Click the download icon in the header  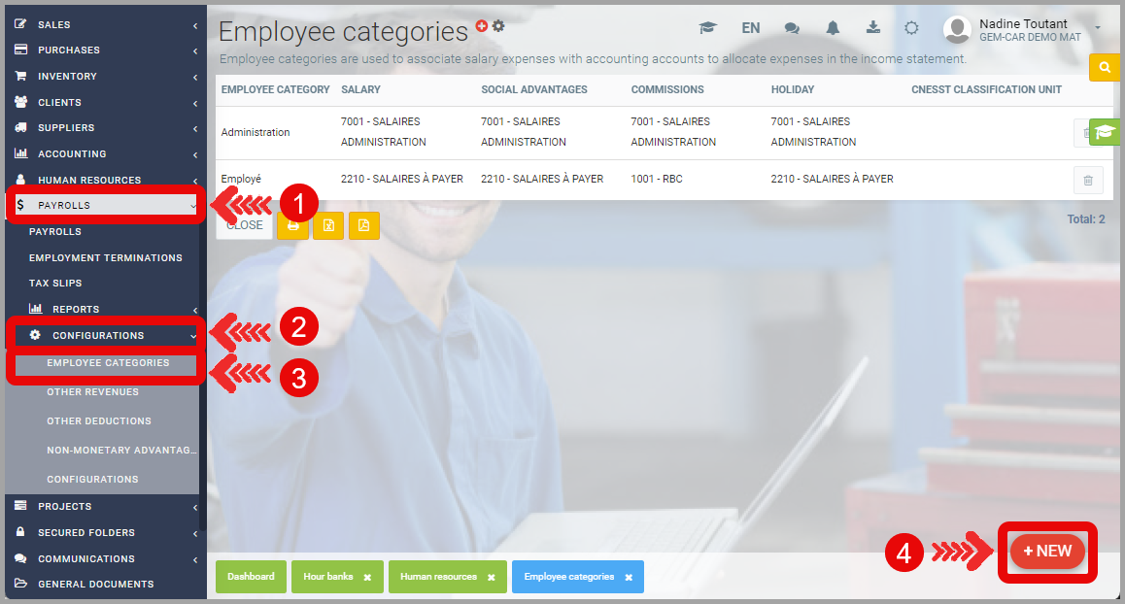(872, 28)
